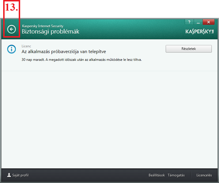219x183 pixels.
Task: Go back using the circular arrow icon
Action: click(x=12, y=29)
